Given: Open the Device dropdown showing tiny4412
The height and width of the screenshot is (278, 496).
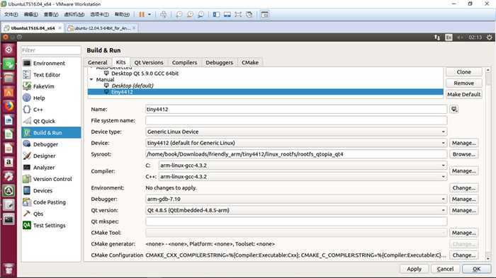Looking at the screenshot, I should pos(296,143).
